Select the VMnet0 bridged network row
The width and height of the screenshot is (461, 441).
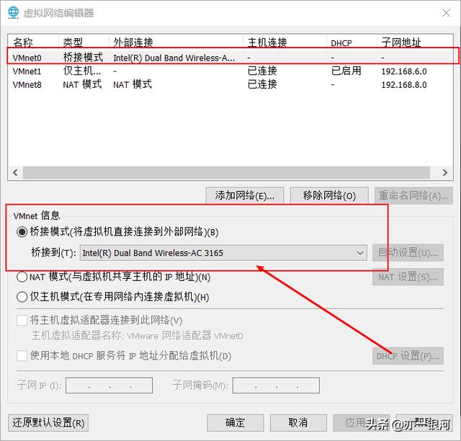pos(230,58)
